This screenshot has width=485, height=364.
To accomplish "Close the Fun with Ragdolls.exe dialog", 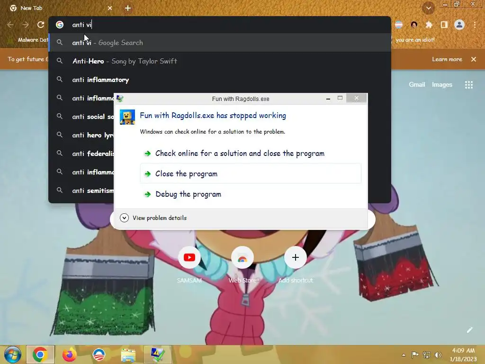I will [356, 98].
